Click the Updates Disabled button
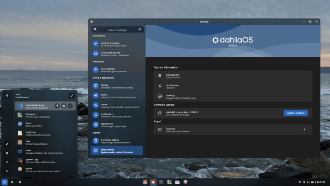 (x=295, y=113)
